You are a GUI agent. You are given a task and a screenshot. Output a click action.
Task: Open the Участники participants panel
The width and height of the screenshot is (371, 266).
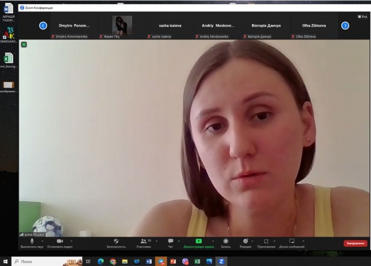(144, 243)
